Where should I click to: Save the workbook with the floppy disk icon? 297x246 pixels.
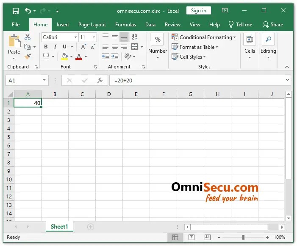click(x=16, y=11)
